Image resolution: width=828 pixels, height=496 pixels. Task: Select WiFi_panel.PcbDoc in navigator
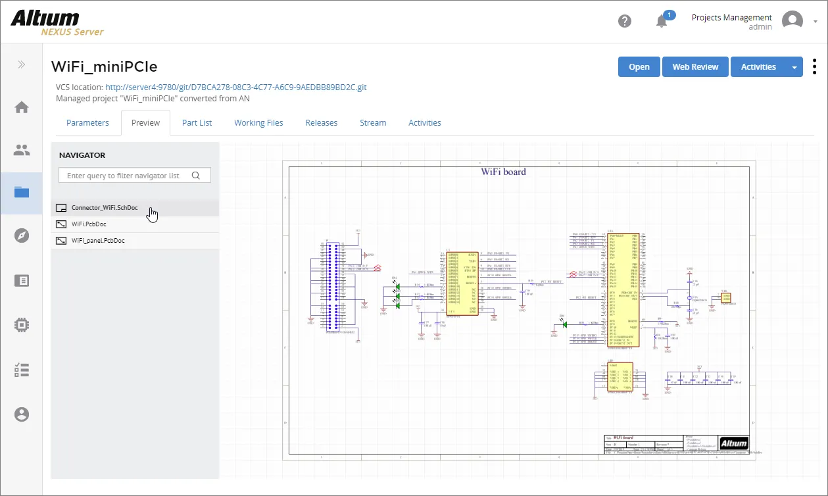coord(135,241)
